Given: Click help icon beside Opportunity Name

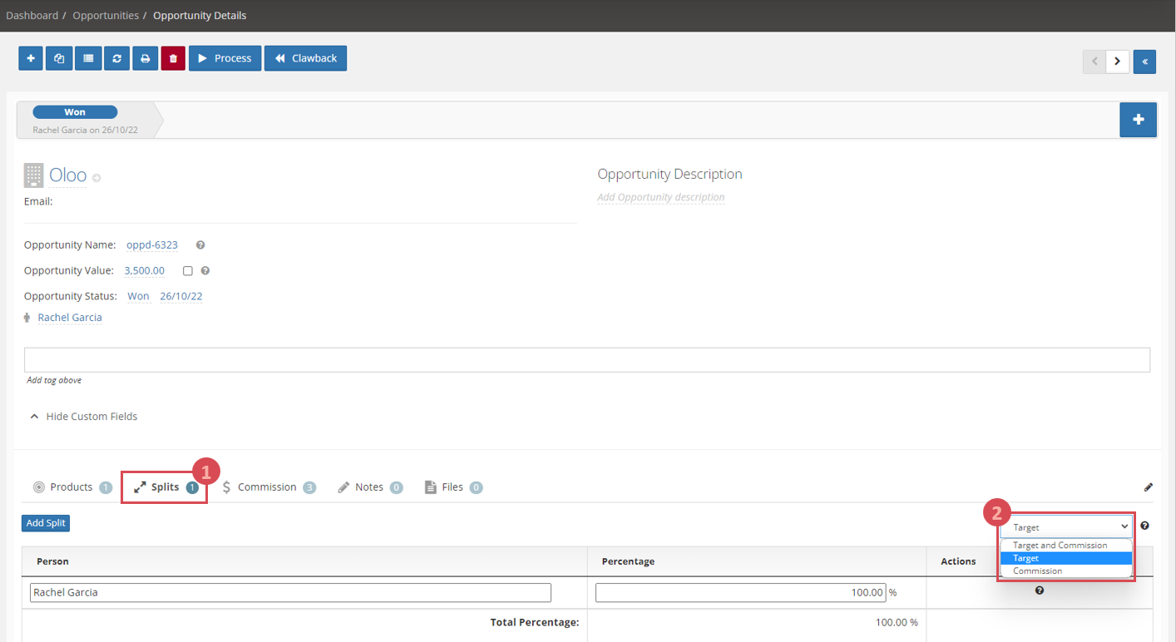Looking at the screenshot, I should [200, 245].
